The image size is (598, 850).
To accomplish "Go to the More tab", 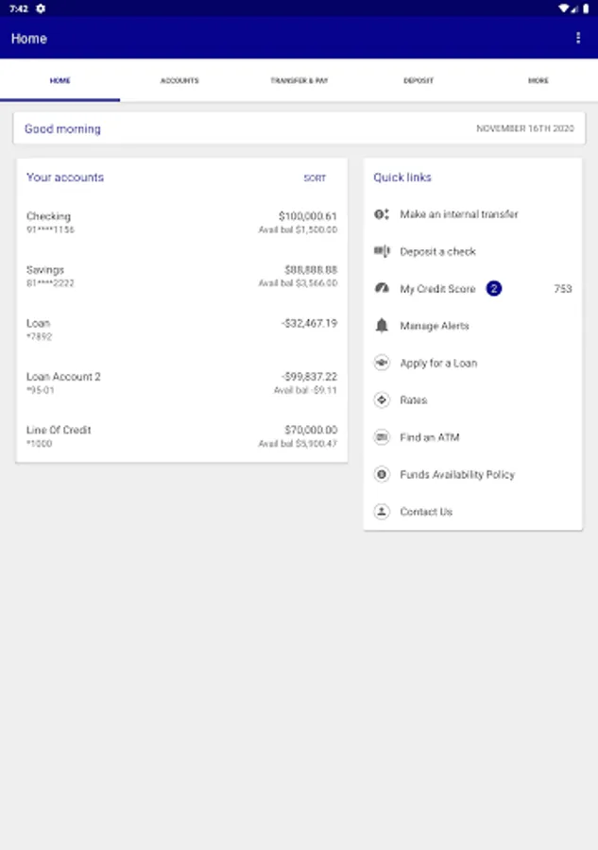I will tap(538, 81).
